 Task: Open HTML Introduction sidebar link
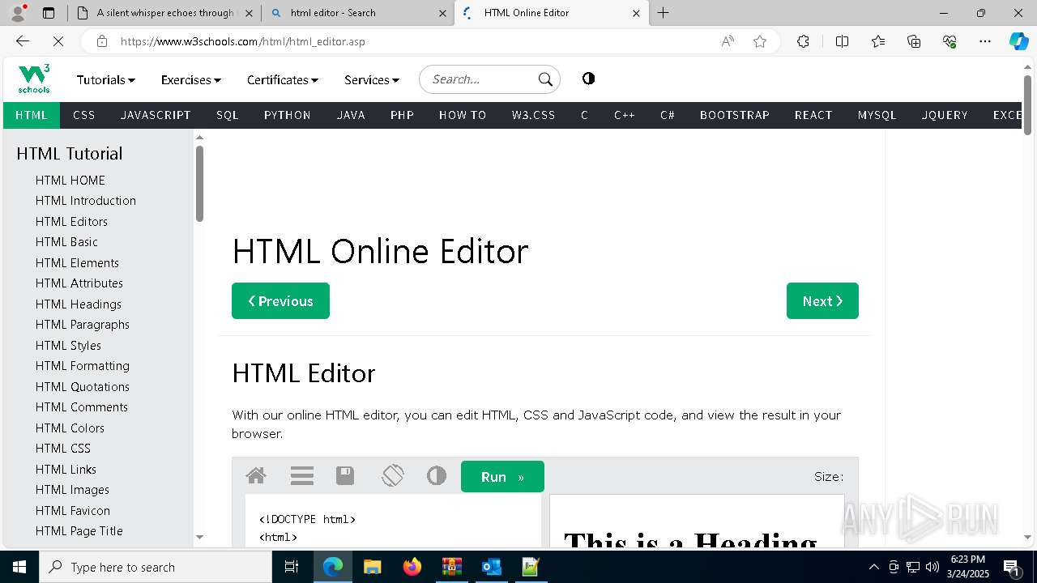coord(86,201)
